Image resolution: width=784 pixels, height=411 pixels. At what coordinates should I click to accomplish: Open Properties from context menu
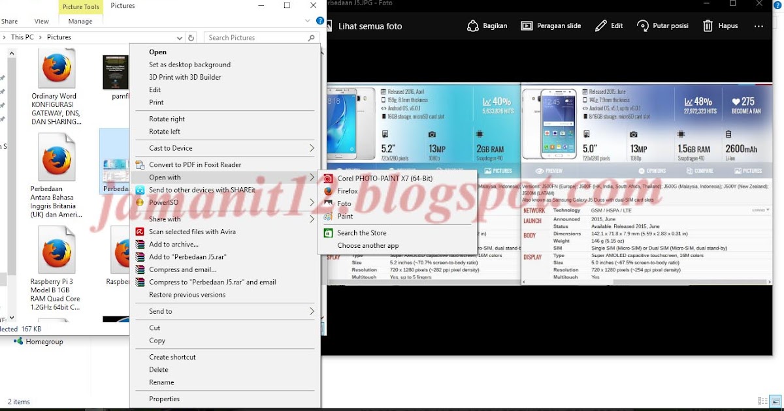pyautogui.click(x=164, y=399)
